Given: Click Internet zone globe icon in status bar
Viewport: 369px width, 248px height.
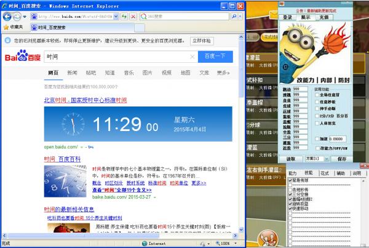Looking at the screenshot, I should pos(145,244).
